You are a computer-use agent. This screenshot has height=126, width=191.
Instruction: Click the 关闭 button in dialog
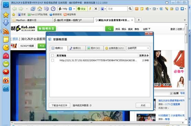point(143,105)
